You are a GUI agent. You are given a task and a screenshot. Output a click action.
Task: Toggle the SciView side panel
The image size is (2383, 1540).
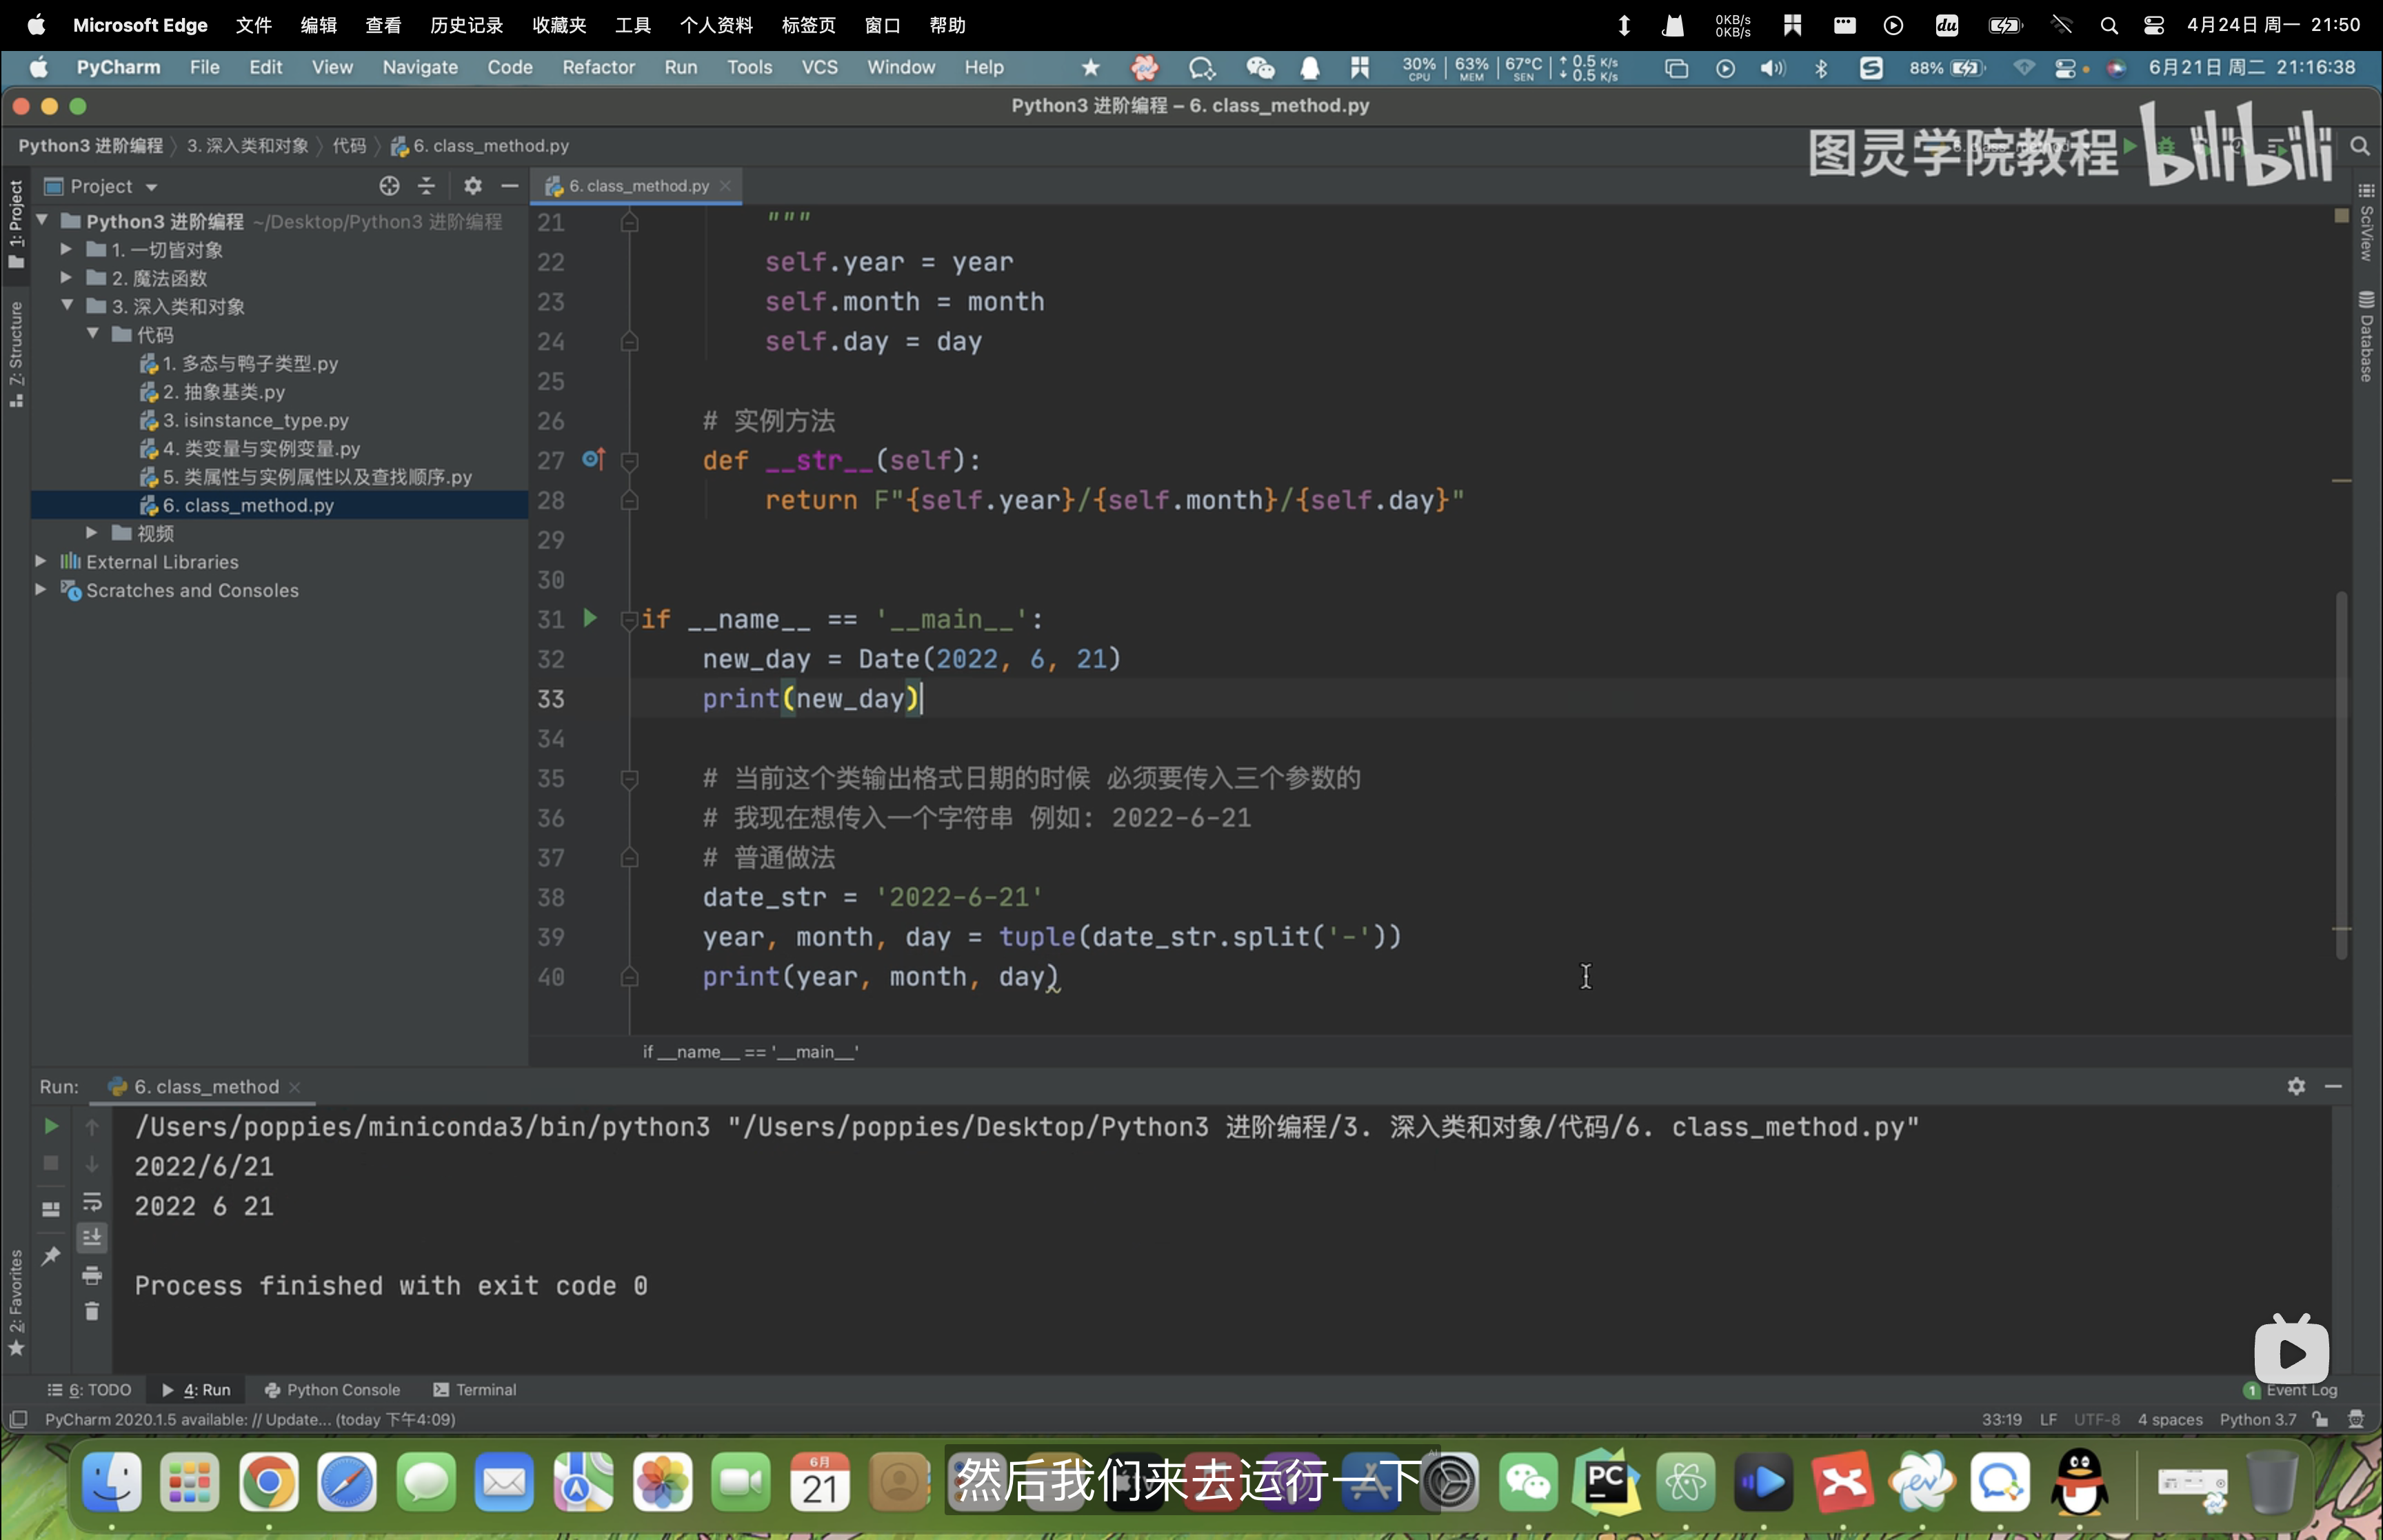[x=2366, y=222]
